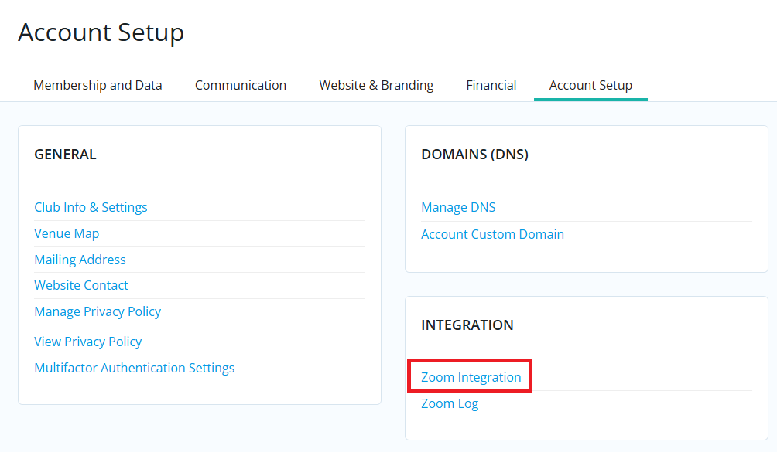Click the active Account Setup tab
The width and height of the screenshot is (777, 452).
[x=590, y=85]
